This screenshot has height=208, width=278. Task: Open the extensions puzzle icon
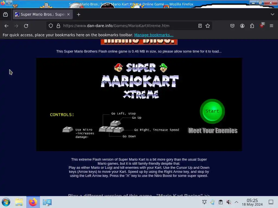tap(252, 26)
